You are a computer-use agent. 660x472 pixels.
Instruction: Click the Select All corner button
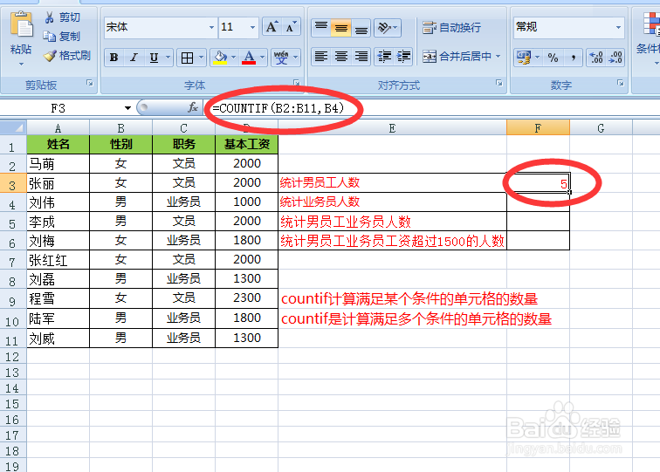13,127
